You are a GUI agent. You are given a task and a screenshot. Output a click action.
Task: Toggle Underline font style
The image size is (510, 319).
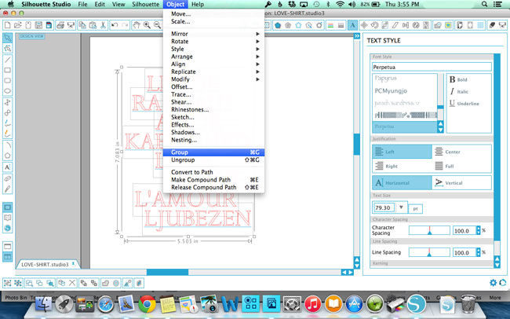pos(464,103)
